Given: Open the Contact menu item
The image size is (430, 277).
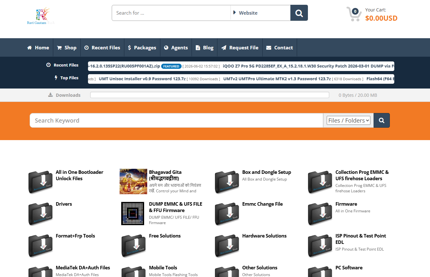Looking at the screenshot, I should (x=280, y=47).
